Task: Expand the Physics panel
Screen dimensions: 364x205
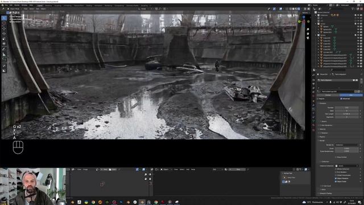Action: [322, 137]
